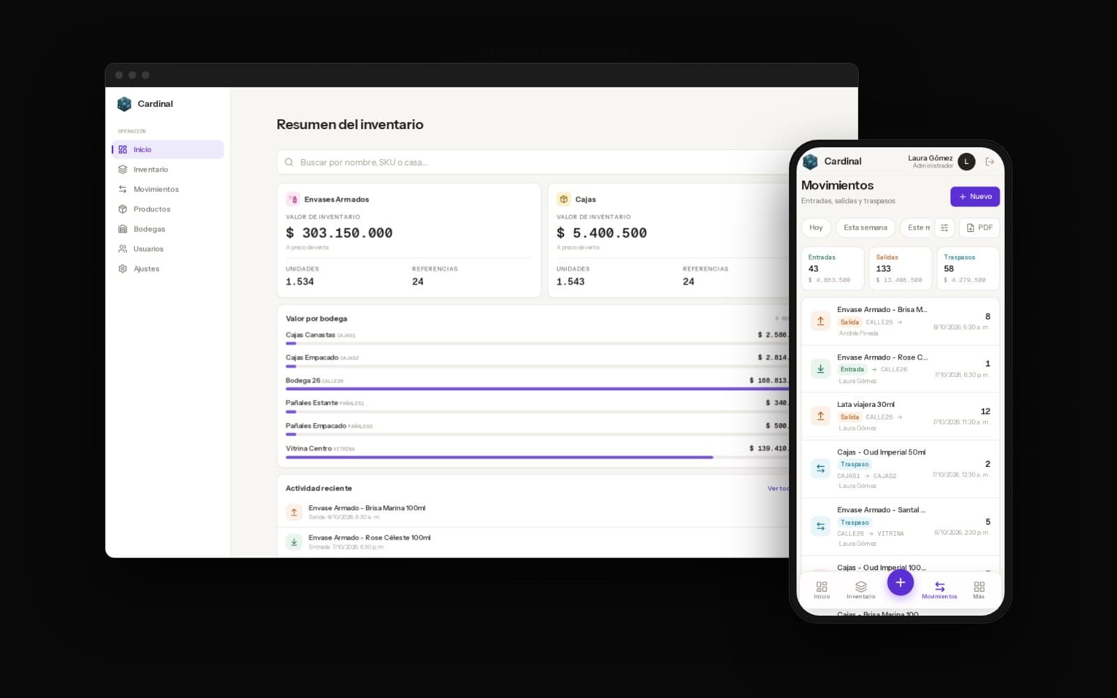Open Rose Céleste 100ml activity row on desktop

click(x=534, y=542)
